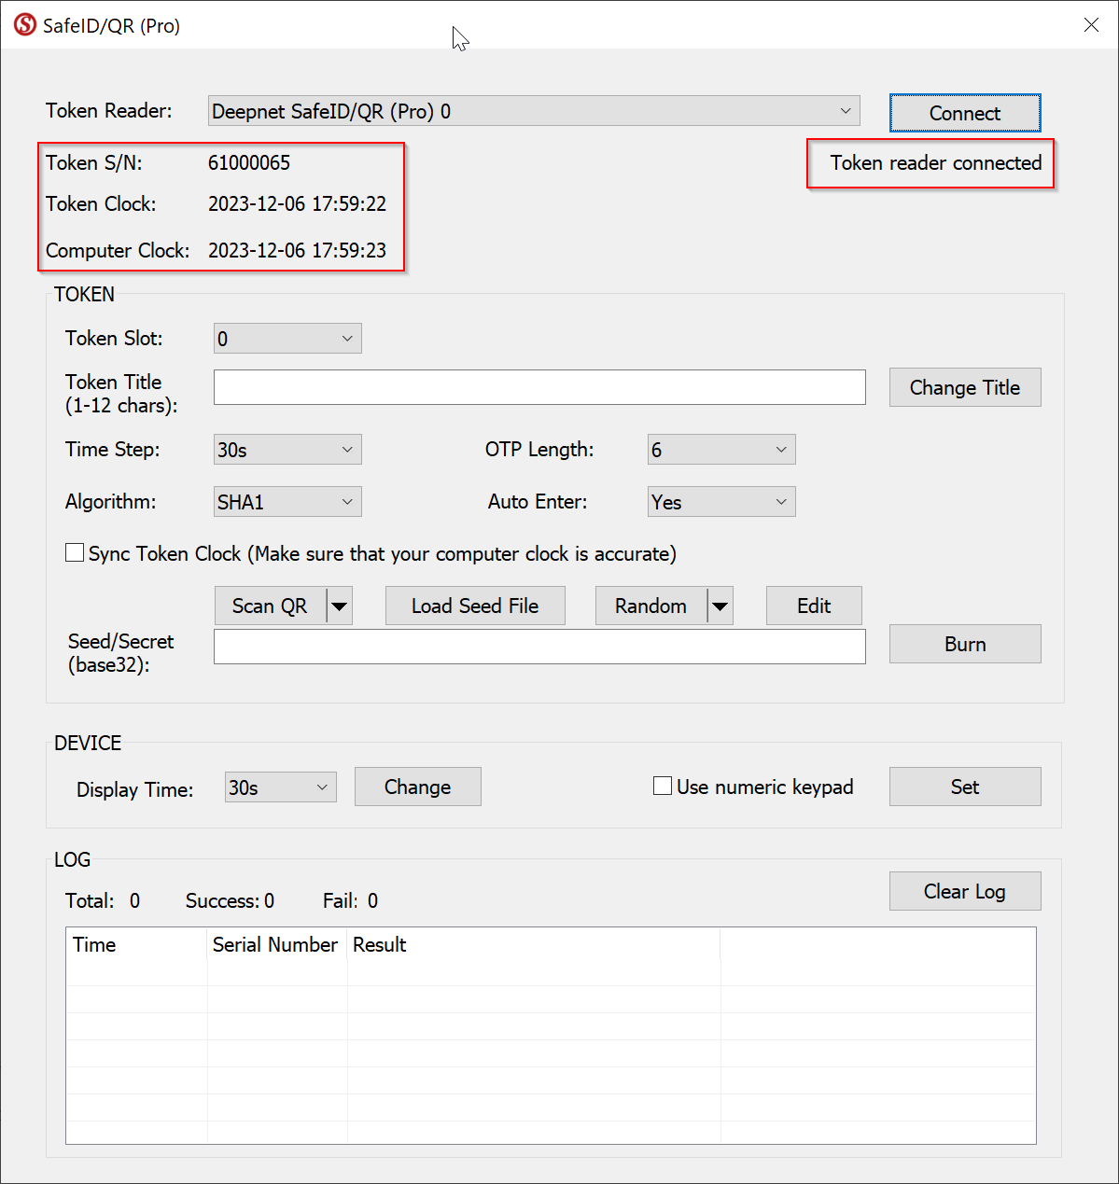Tick the Use numeric keypad checkbox
This screenshot has width=1119, height=1184.
pos(663,787)
